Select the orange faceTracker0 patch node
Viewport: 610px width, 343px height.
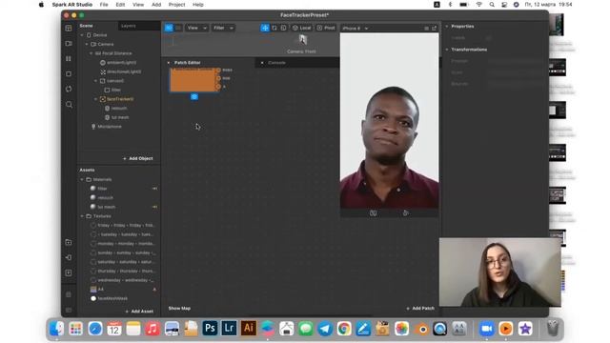click(193, 80)
